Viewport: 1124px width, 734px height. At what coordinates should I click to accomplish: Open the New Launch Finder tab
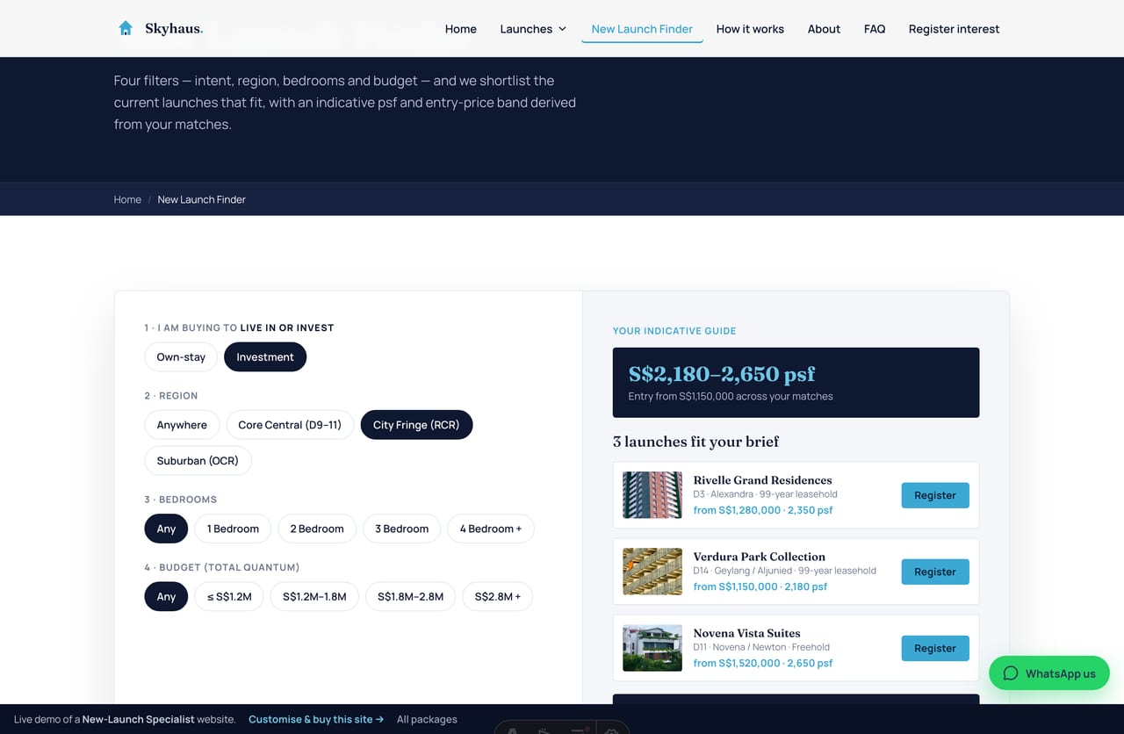pos(642,29)
